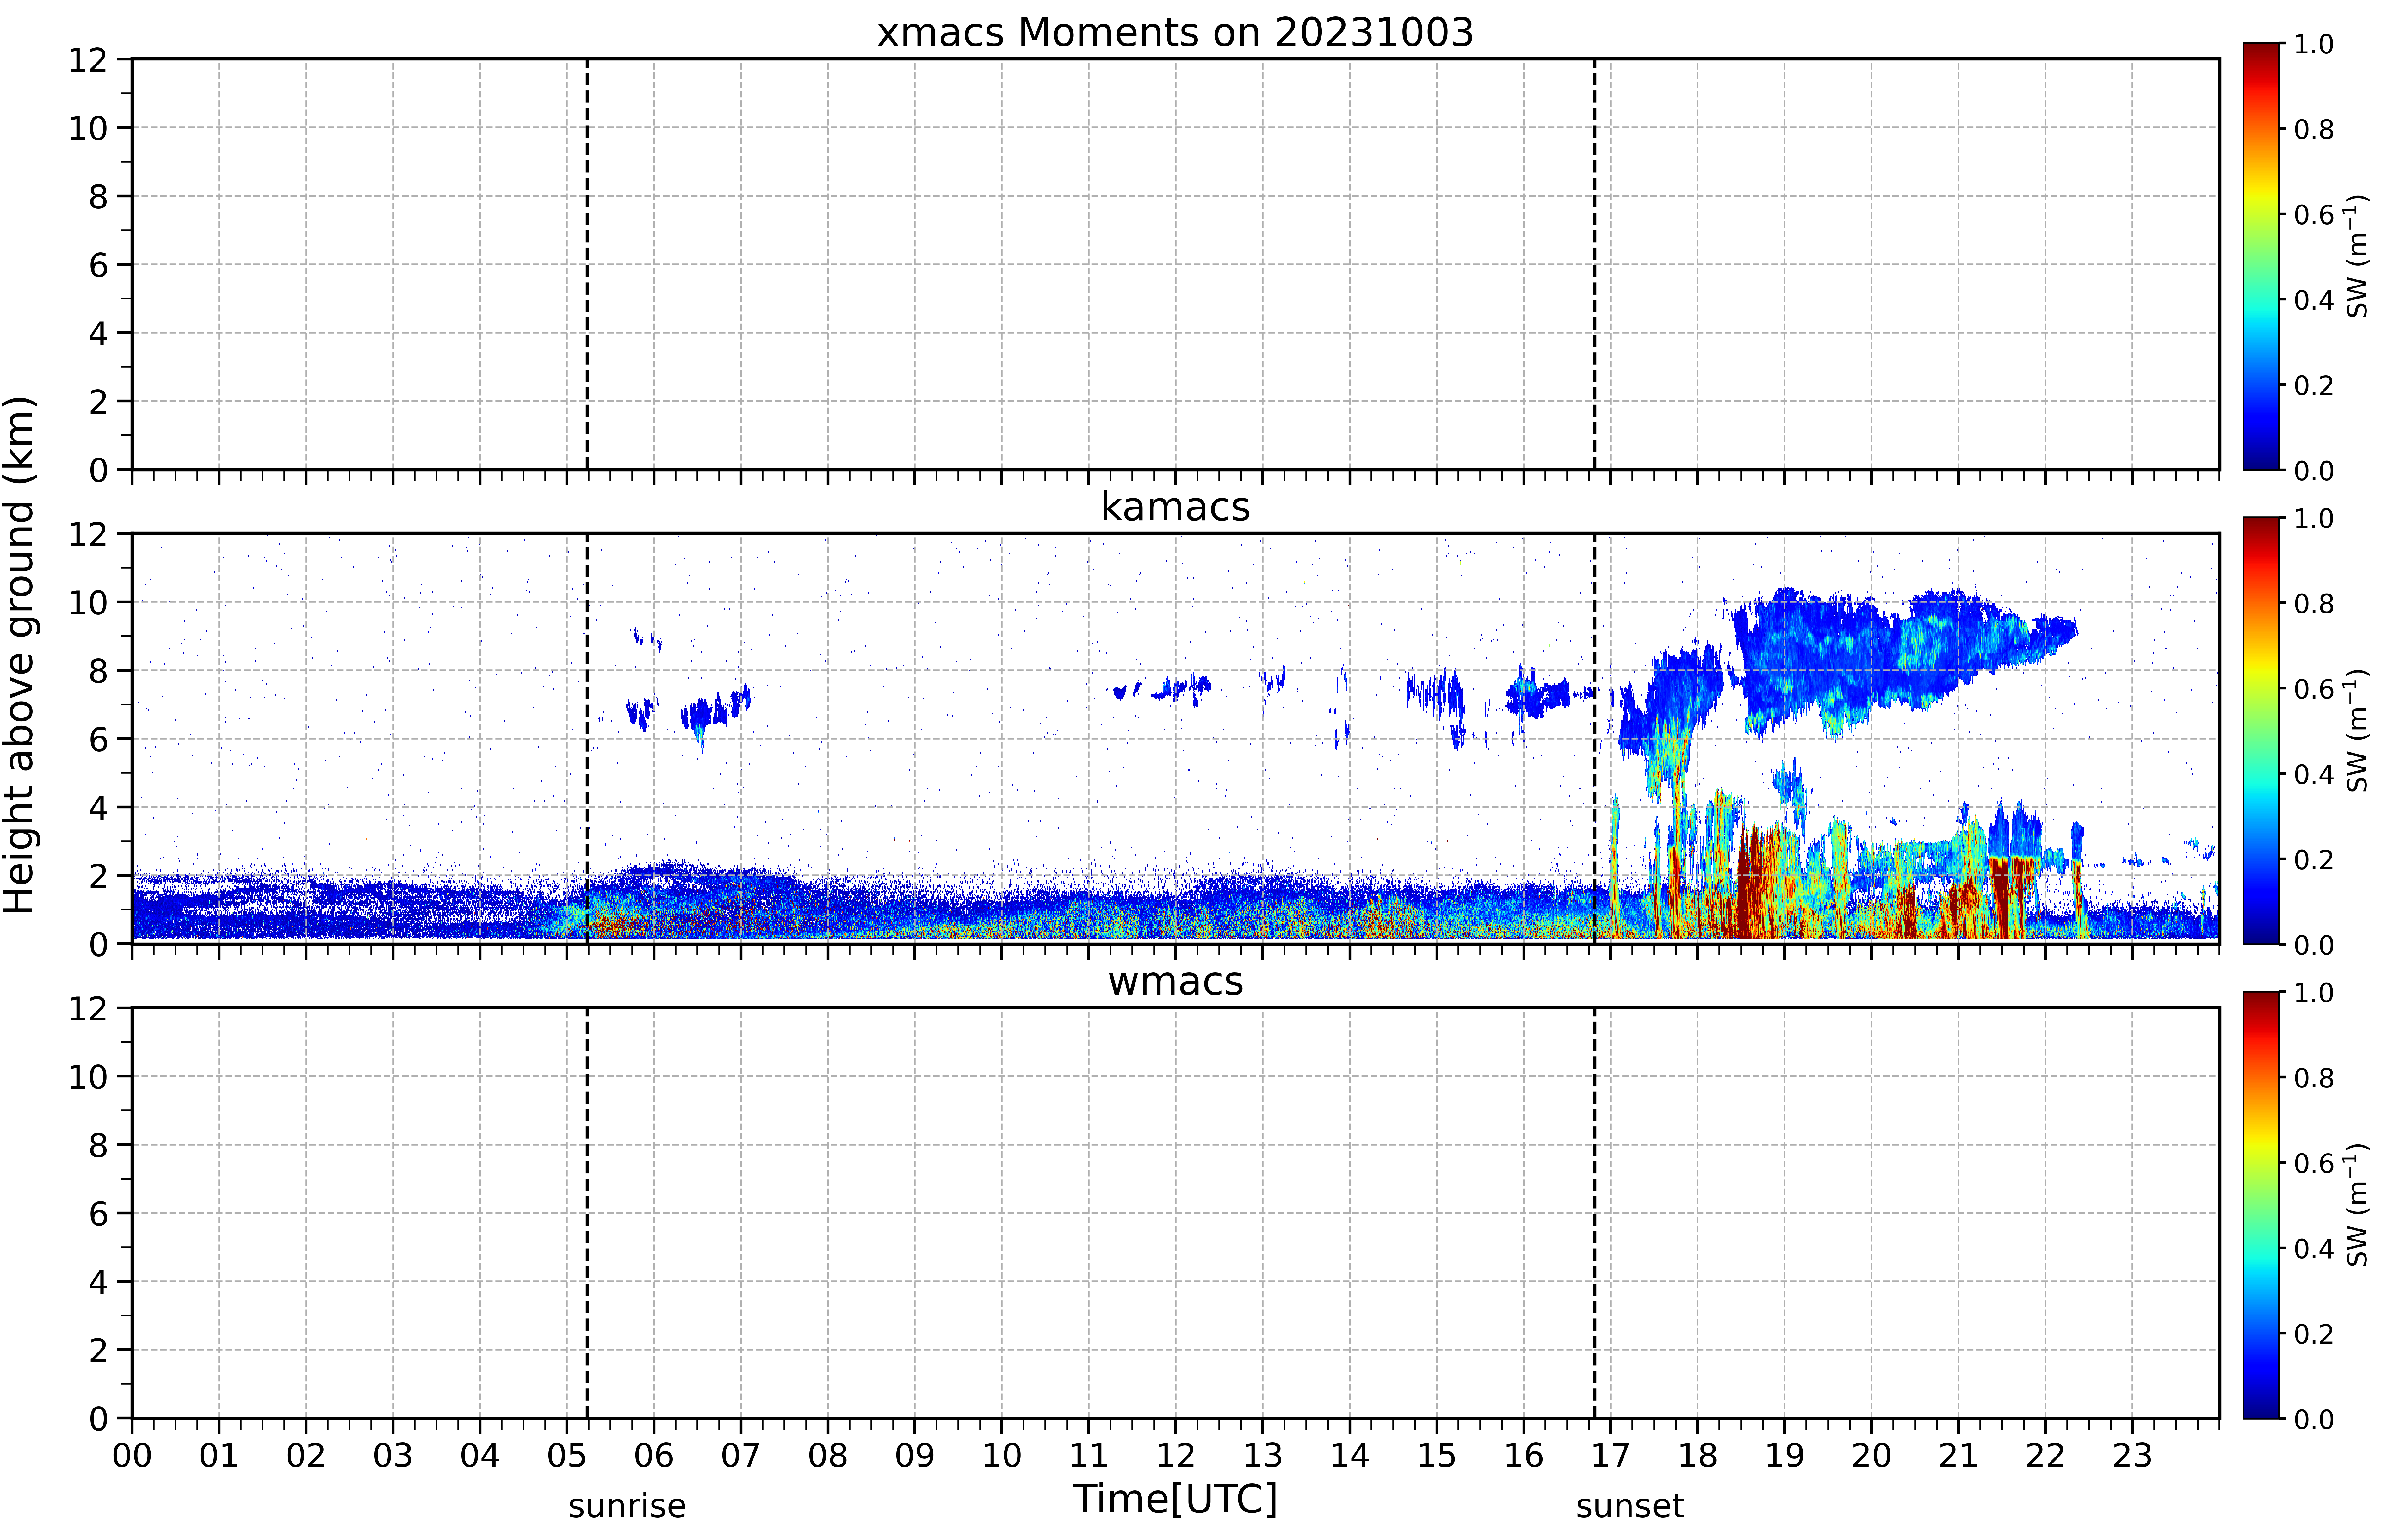Click the "23" hour tick label
Screen dimensions: 2388x1540
[x=2132, y=1456]
